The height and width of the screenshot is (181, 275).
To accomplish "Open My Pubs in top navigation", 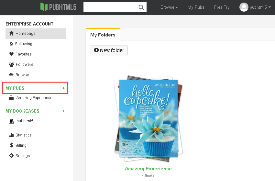I will click(x=196, y=7).
